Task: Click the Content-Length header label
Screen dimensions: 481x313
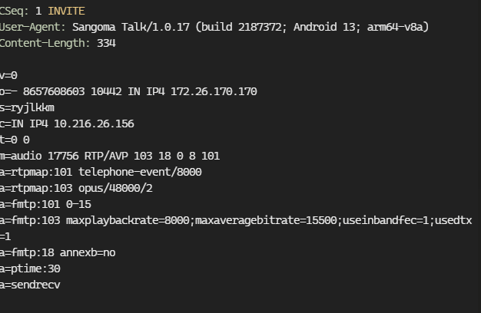Action: (45, 43)
